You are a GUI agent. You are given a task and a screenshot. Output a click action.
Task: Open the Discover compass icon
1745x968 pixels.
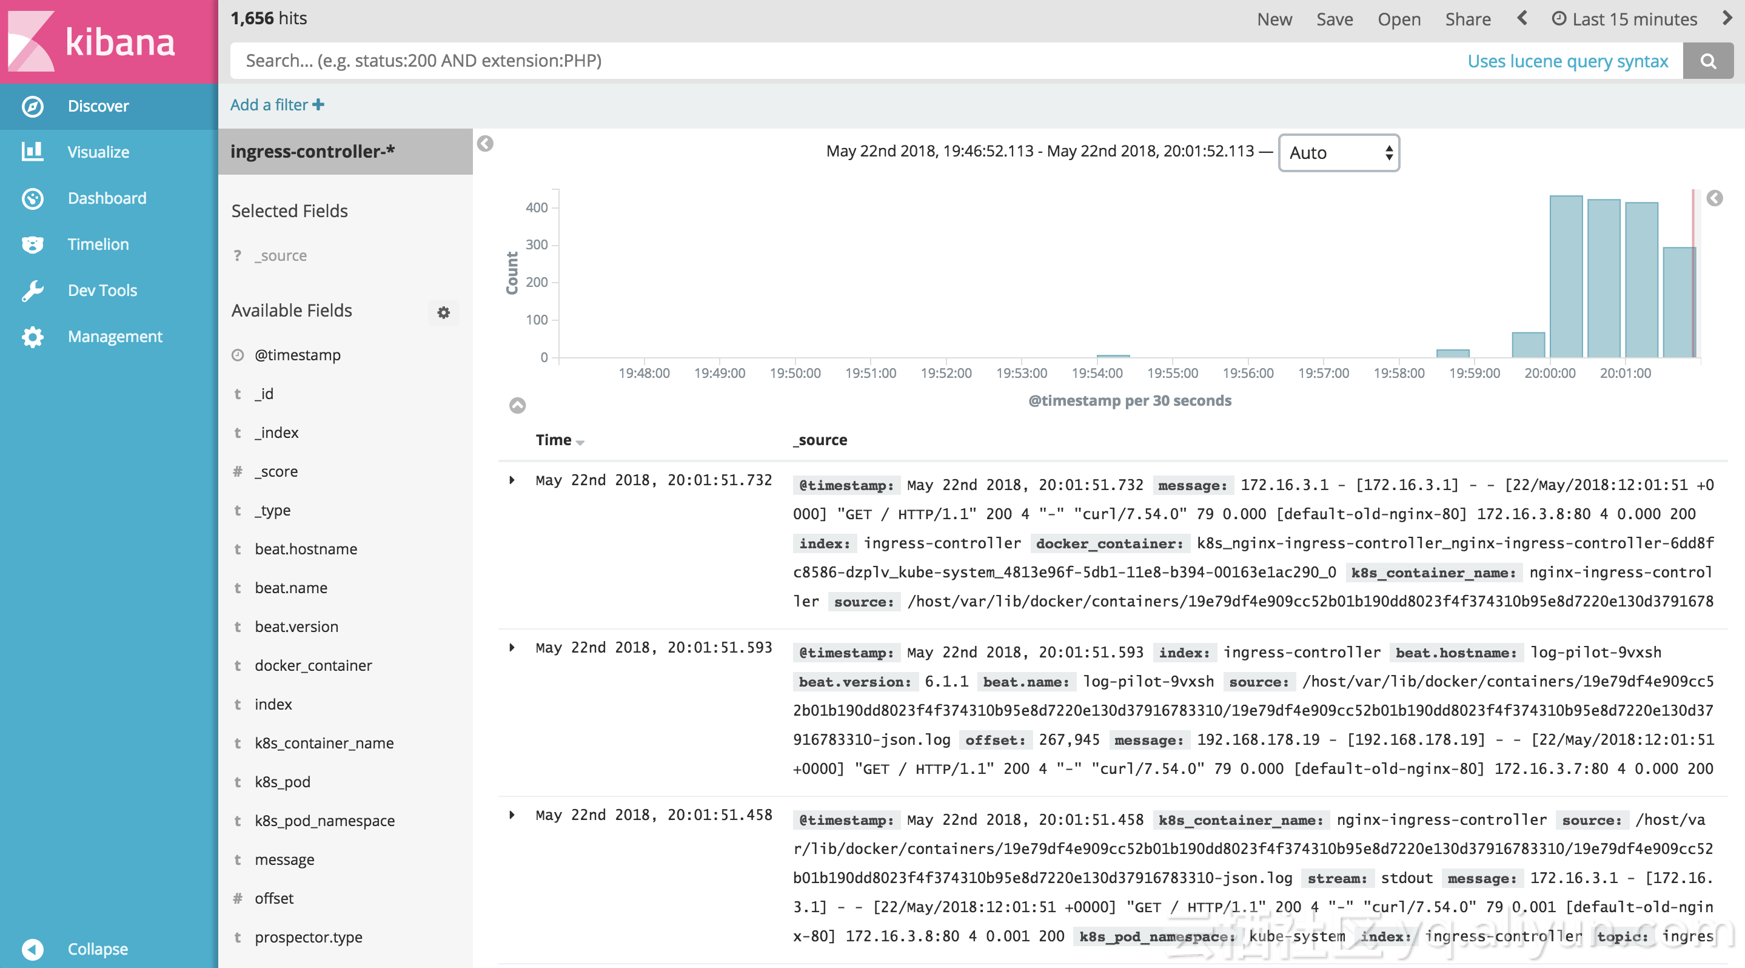(33, 106)
